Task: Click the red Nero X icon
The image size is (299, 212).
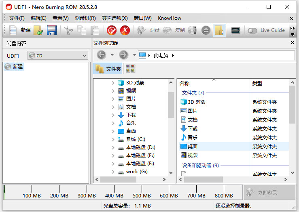Action: 125,30
